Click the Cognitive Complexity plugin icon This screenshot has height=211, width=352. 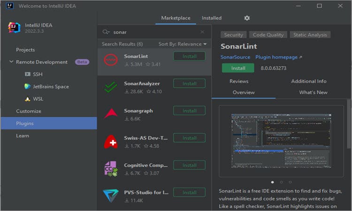click(x=111, y=169)
